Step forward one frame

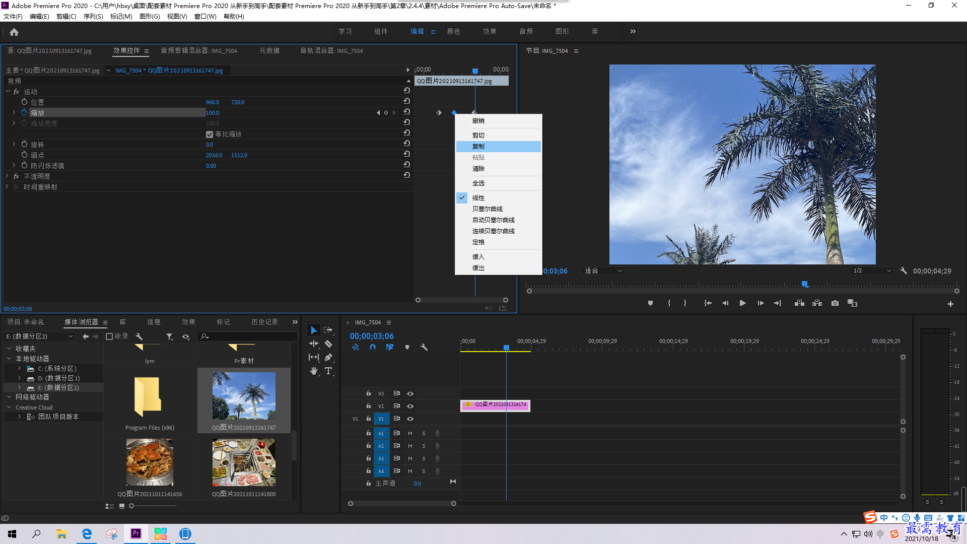point(761,303)
